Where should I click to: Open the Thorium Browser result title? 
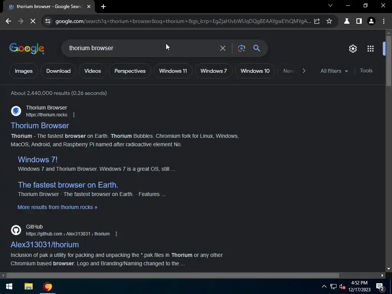40,126
